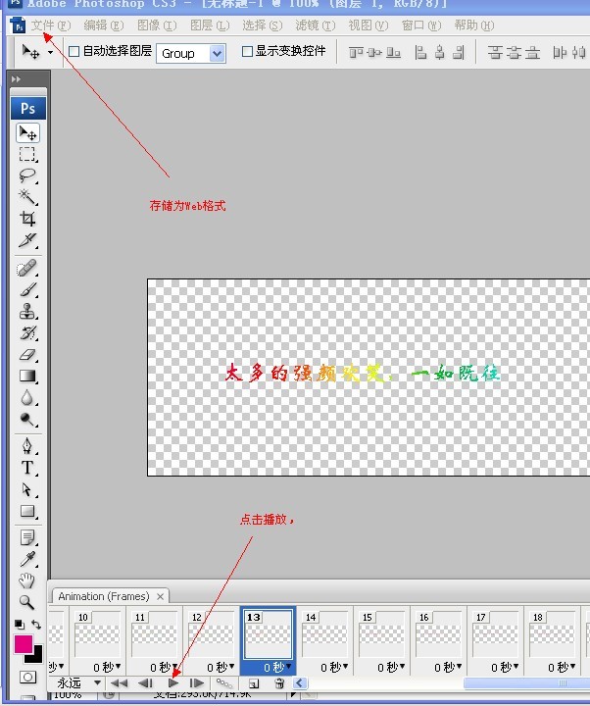Open the 滤镜 menu
590x706 pixels.
coord(316,25)
